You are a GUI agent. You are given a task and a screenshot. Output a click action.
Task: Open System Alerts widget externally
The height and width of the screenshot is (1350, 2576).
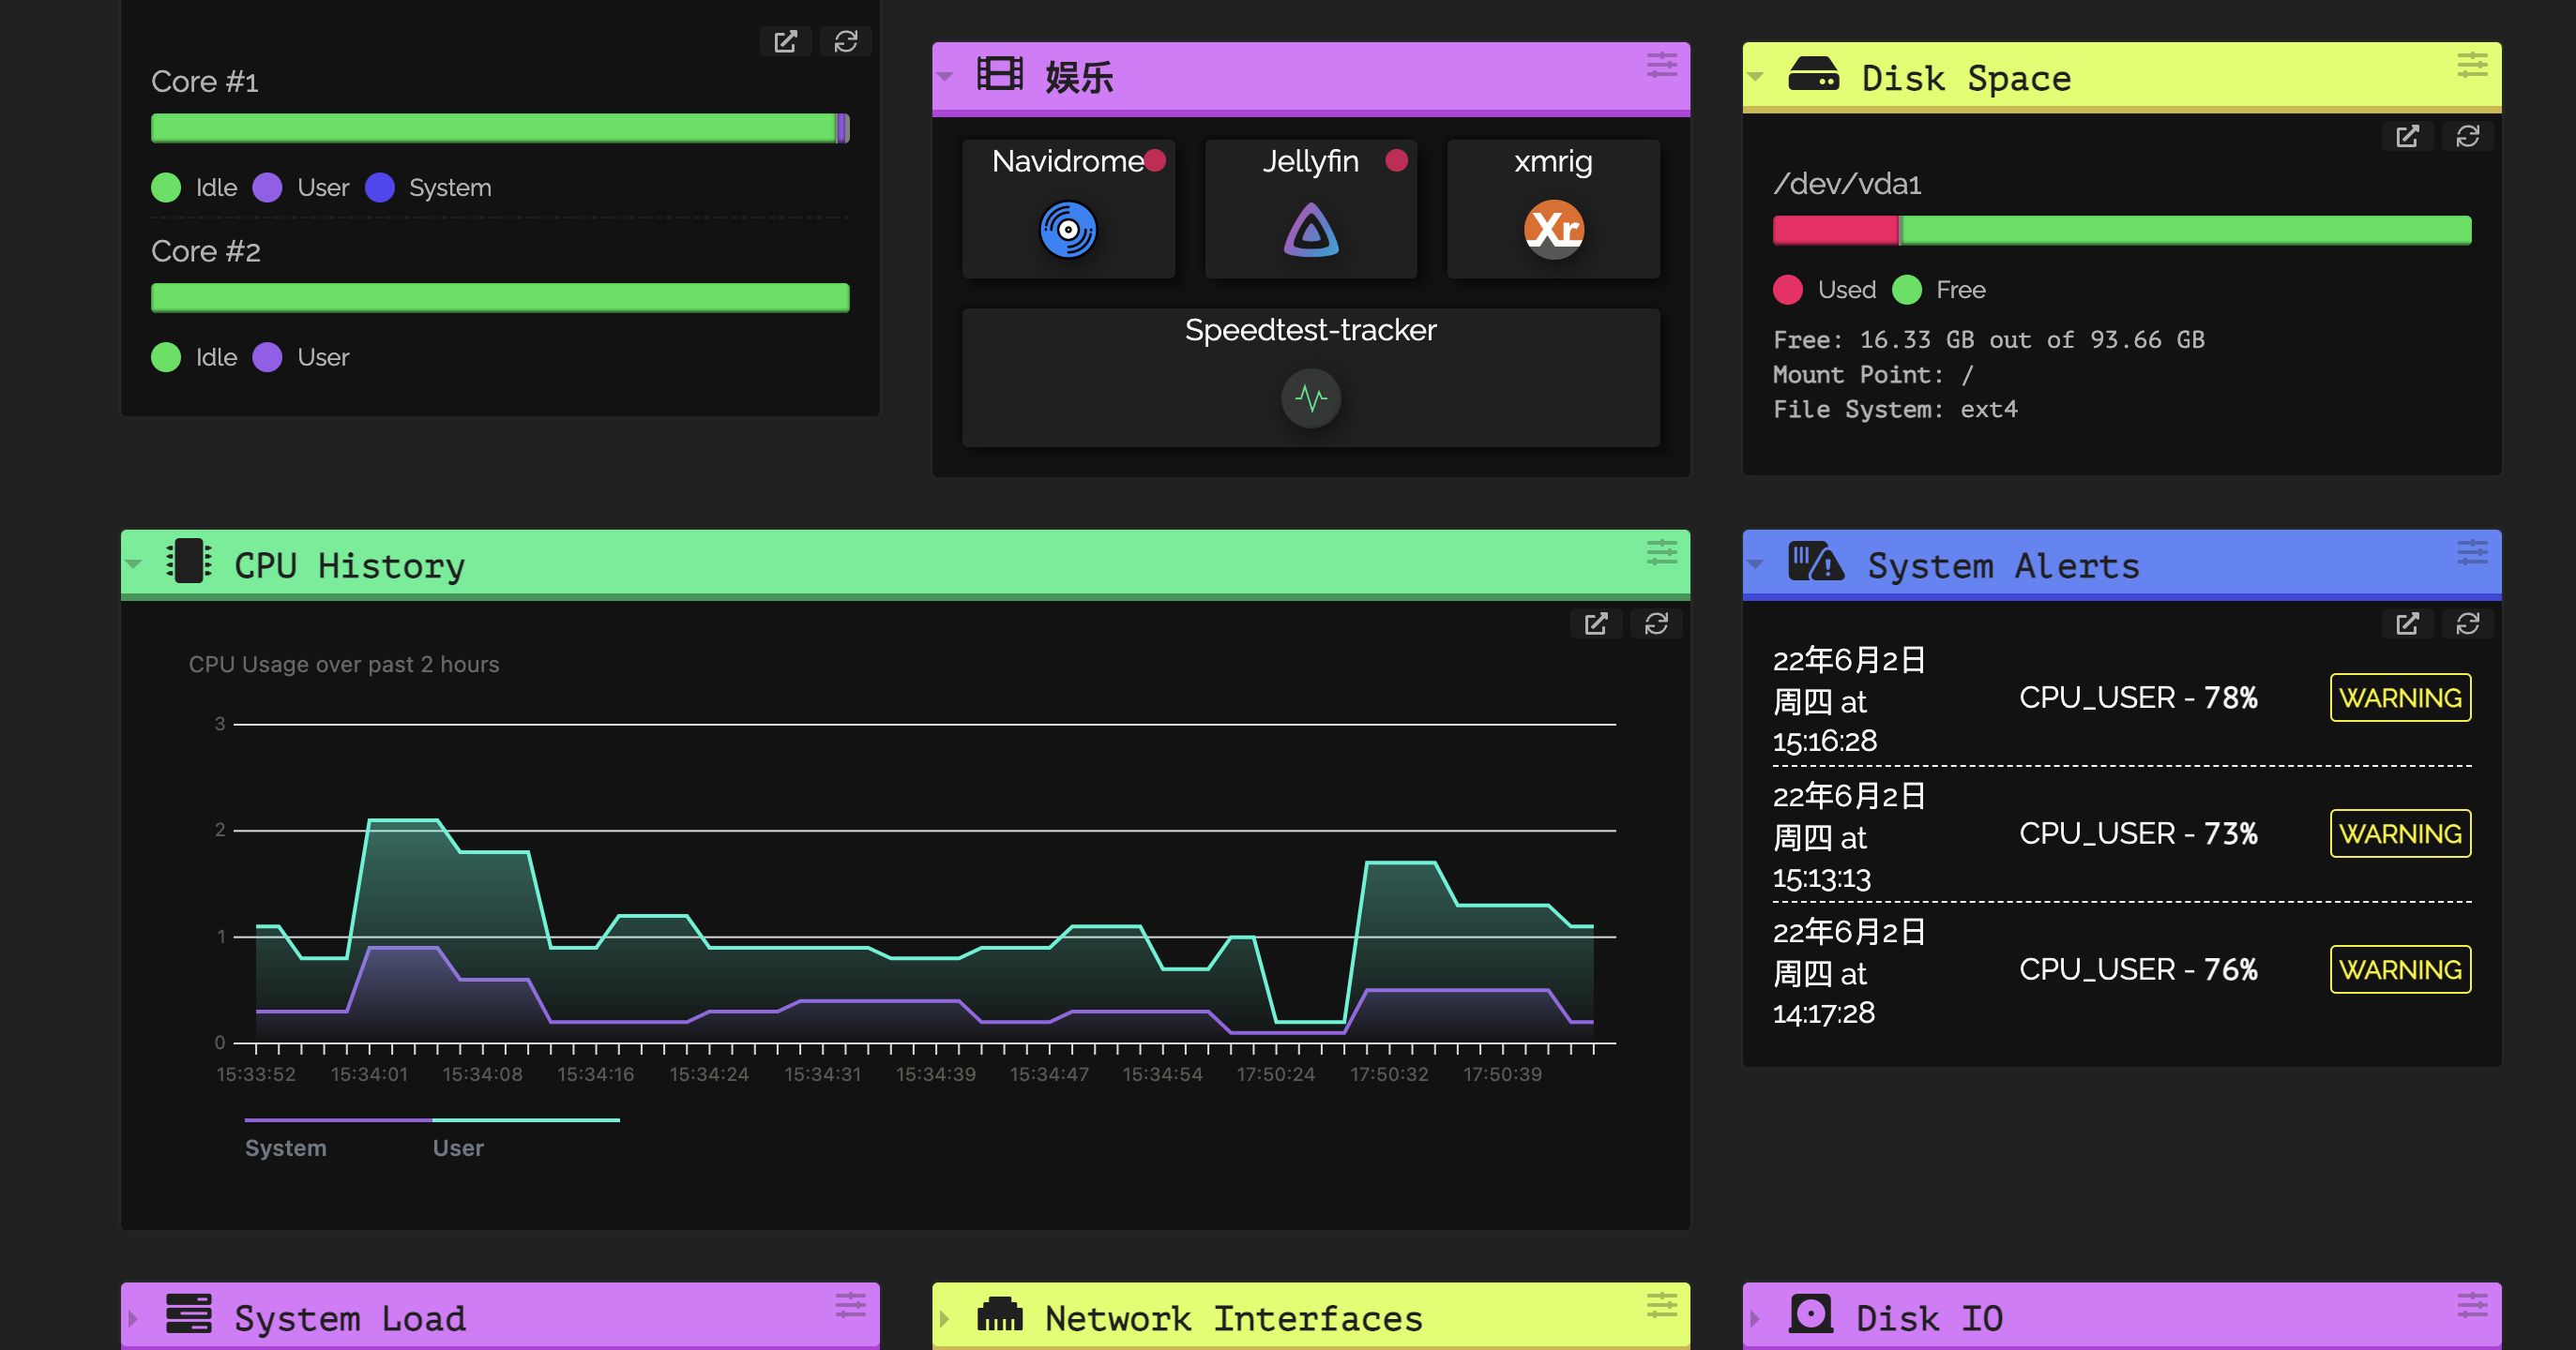pos(2406,623)
